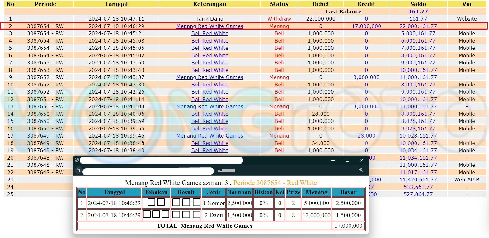
Task: Click the globe favicon in popup title bar
Action: coord(77,160)
